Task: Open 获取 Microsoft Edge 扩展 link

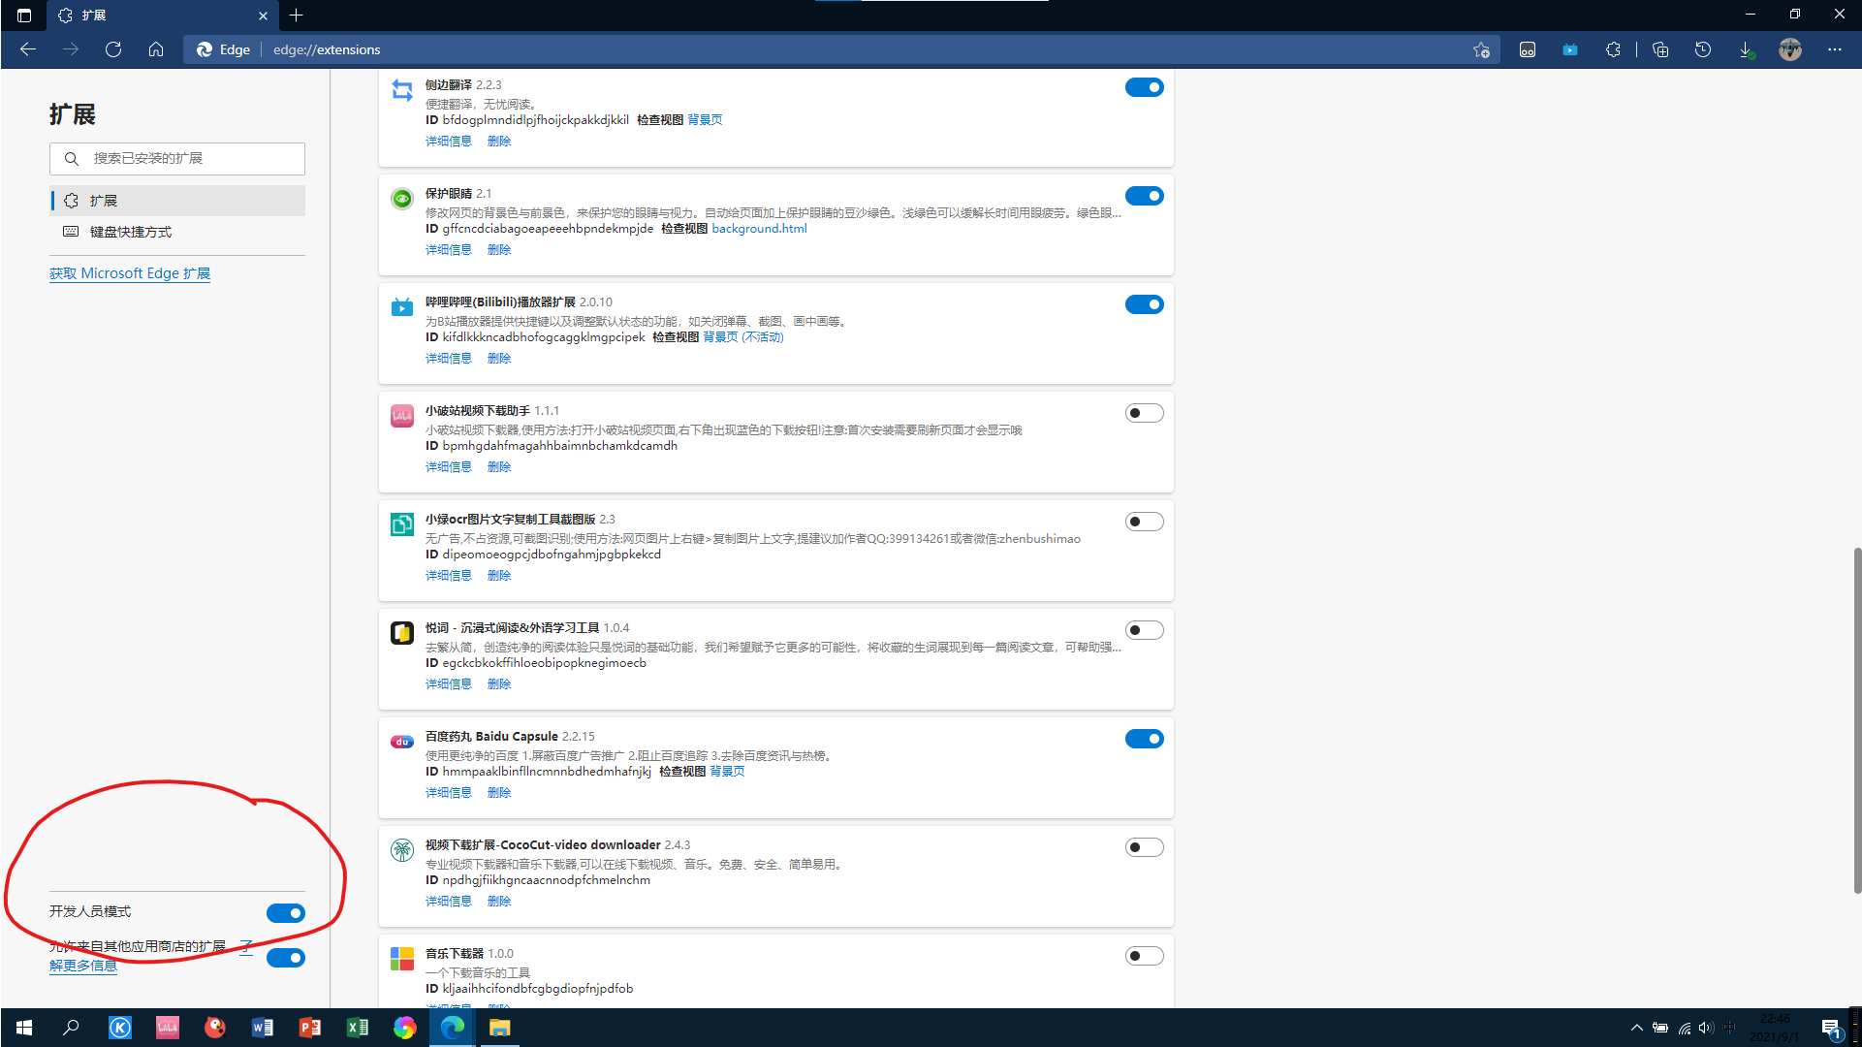Action: pos(130,273)
